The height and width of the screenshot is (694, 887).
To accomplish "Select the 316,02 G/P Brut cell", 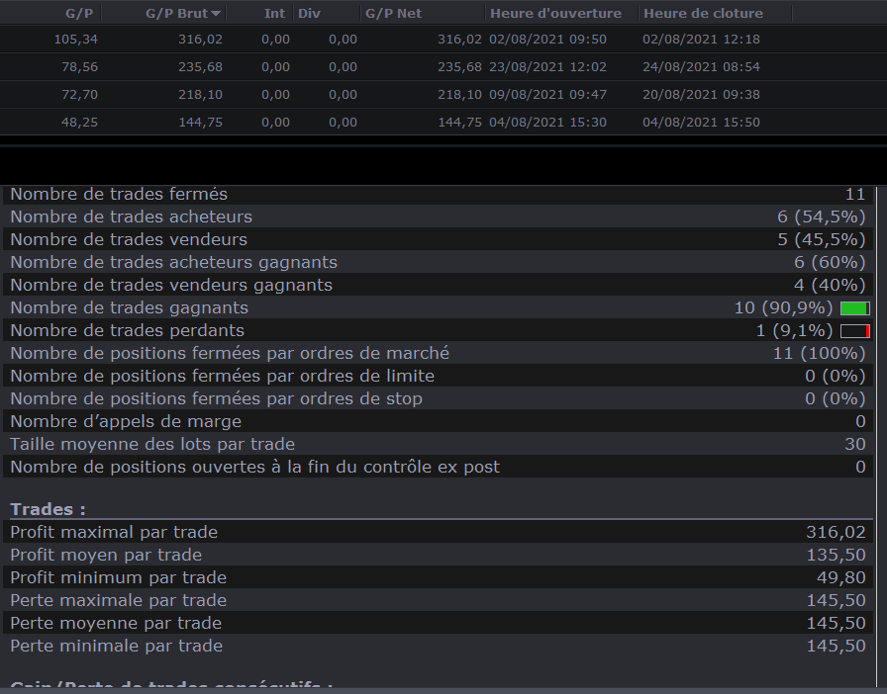I will [200, 39].
